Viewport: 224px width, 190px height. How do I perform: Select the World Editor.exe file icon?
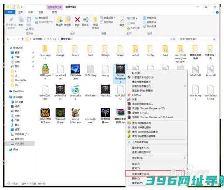(75, 113)
